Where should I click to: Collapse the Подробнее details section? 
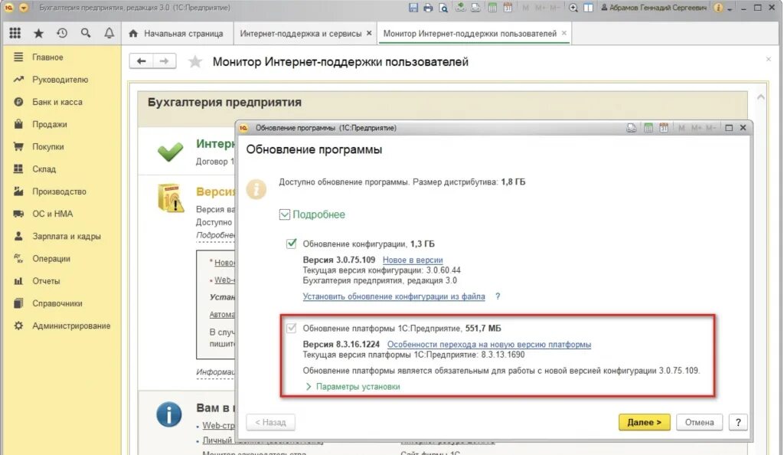[285, 214]
